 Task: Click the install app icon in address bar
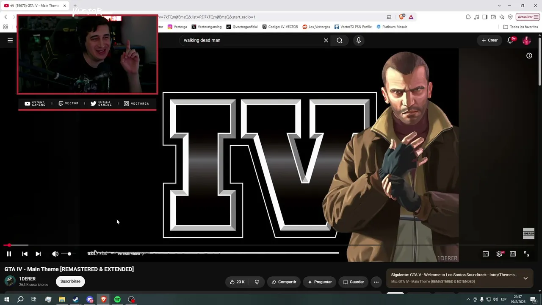pos(389,17)
